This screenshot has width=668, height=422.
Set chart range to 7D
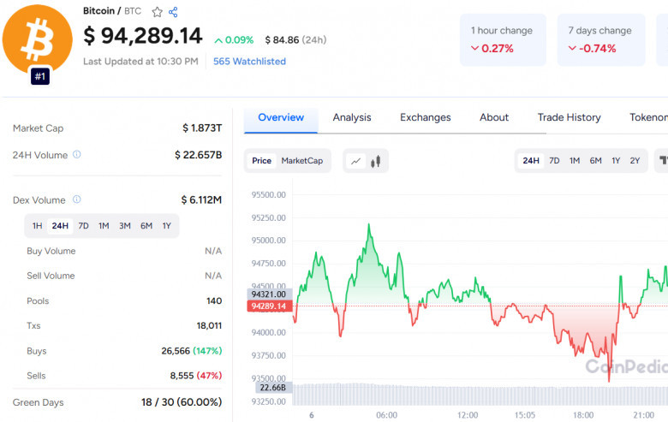click(554, 161)
